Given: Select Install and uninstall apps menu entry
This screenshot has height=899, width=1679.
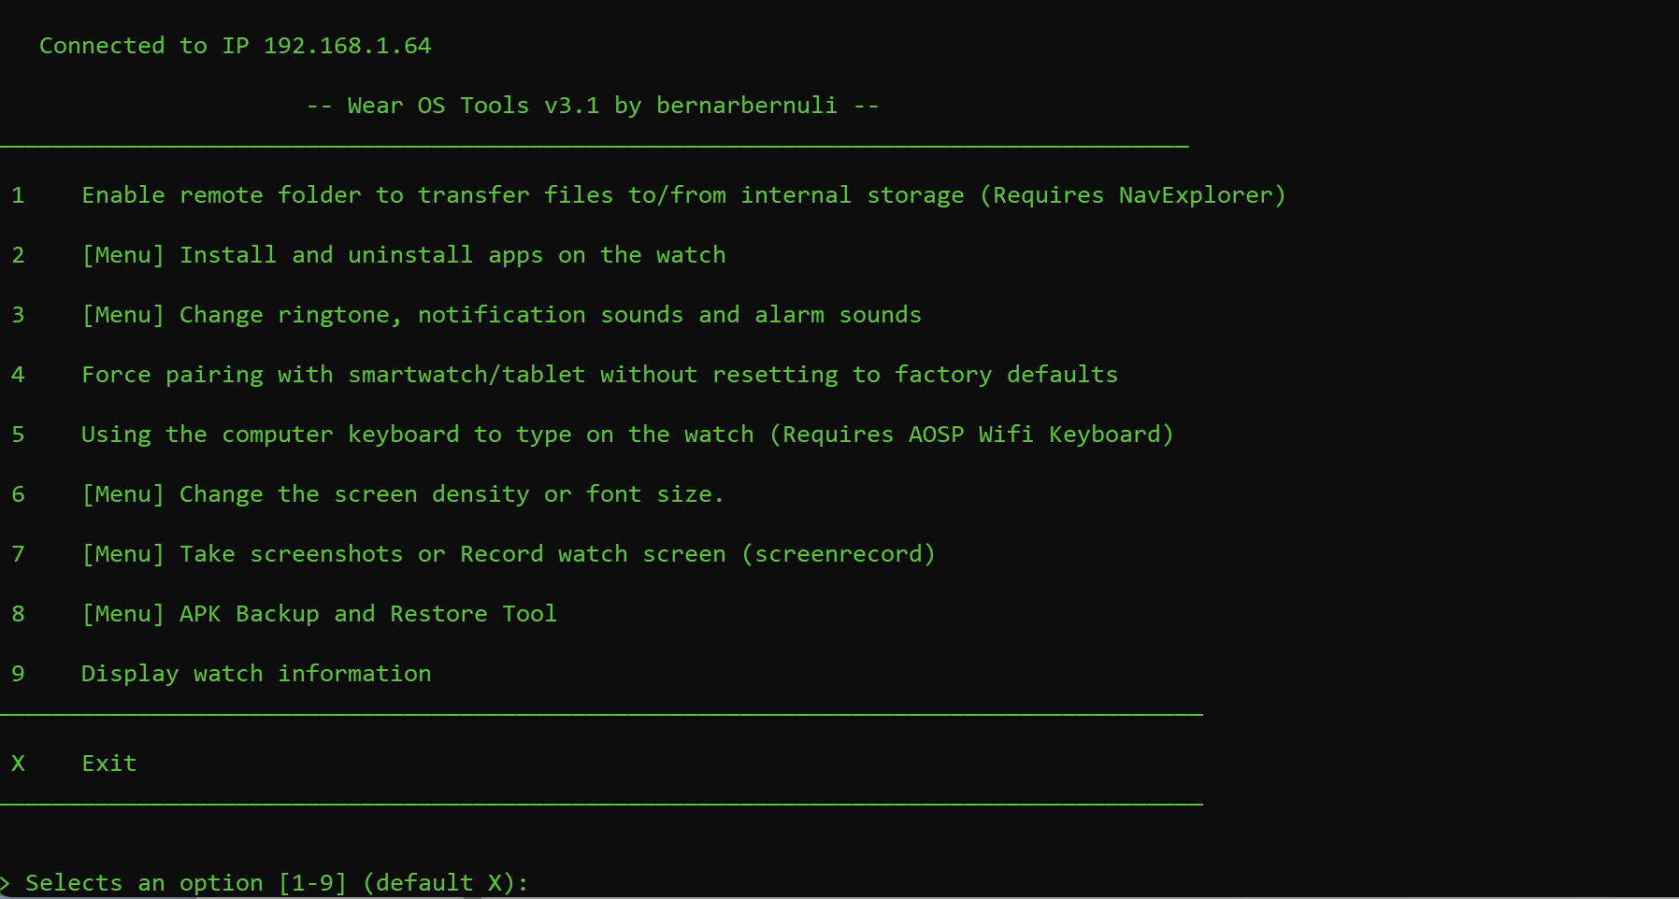Looking at the screenshot, I should tap(404, 255).
